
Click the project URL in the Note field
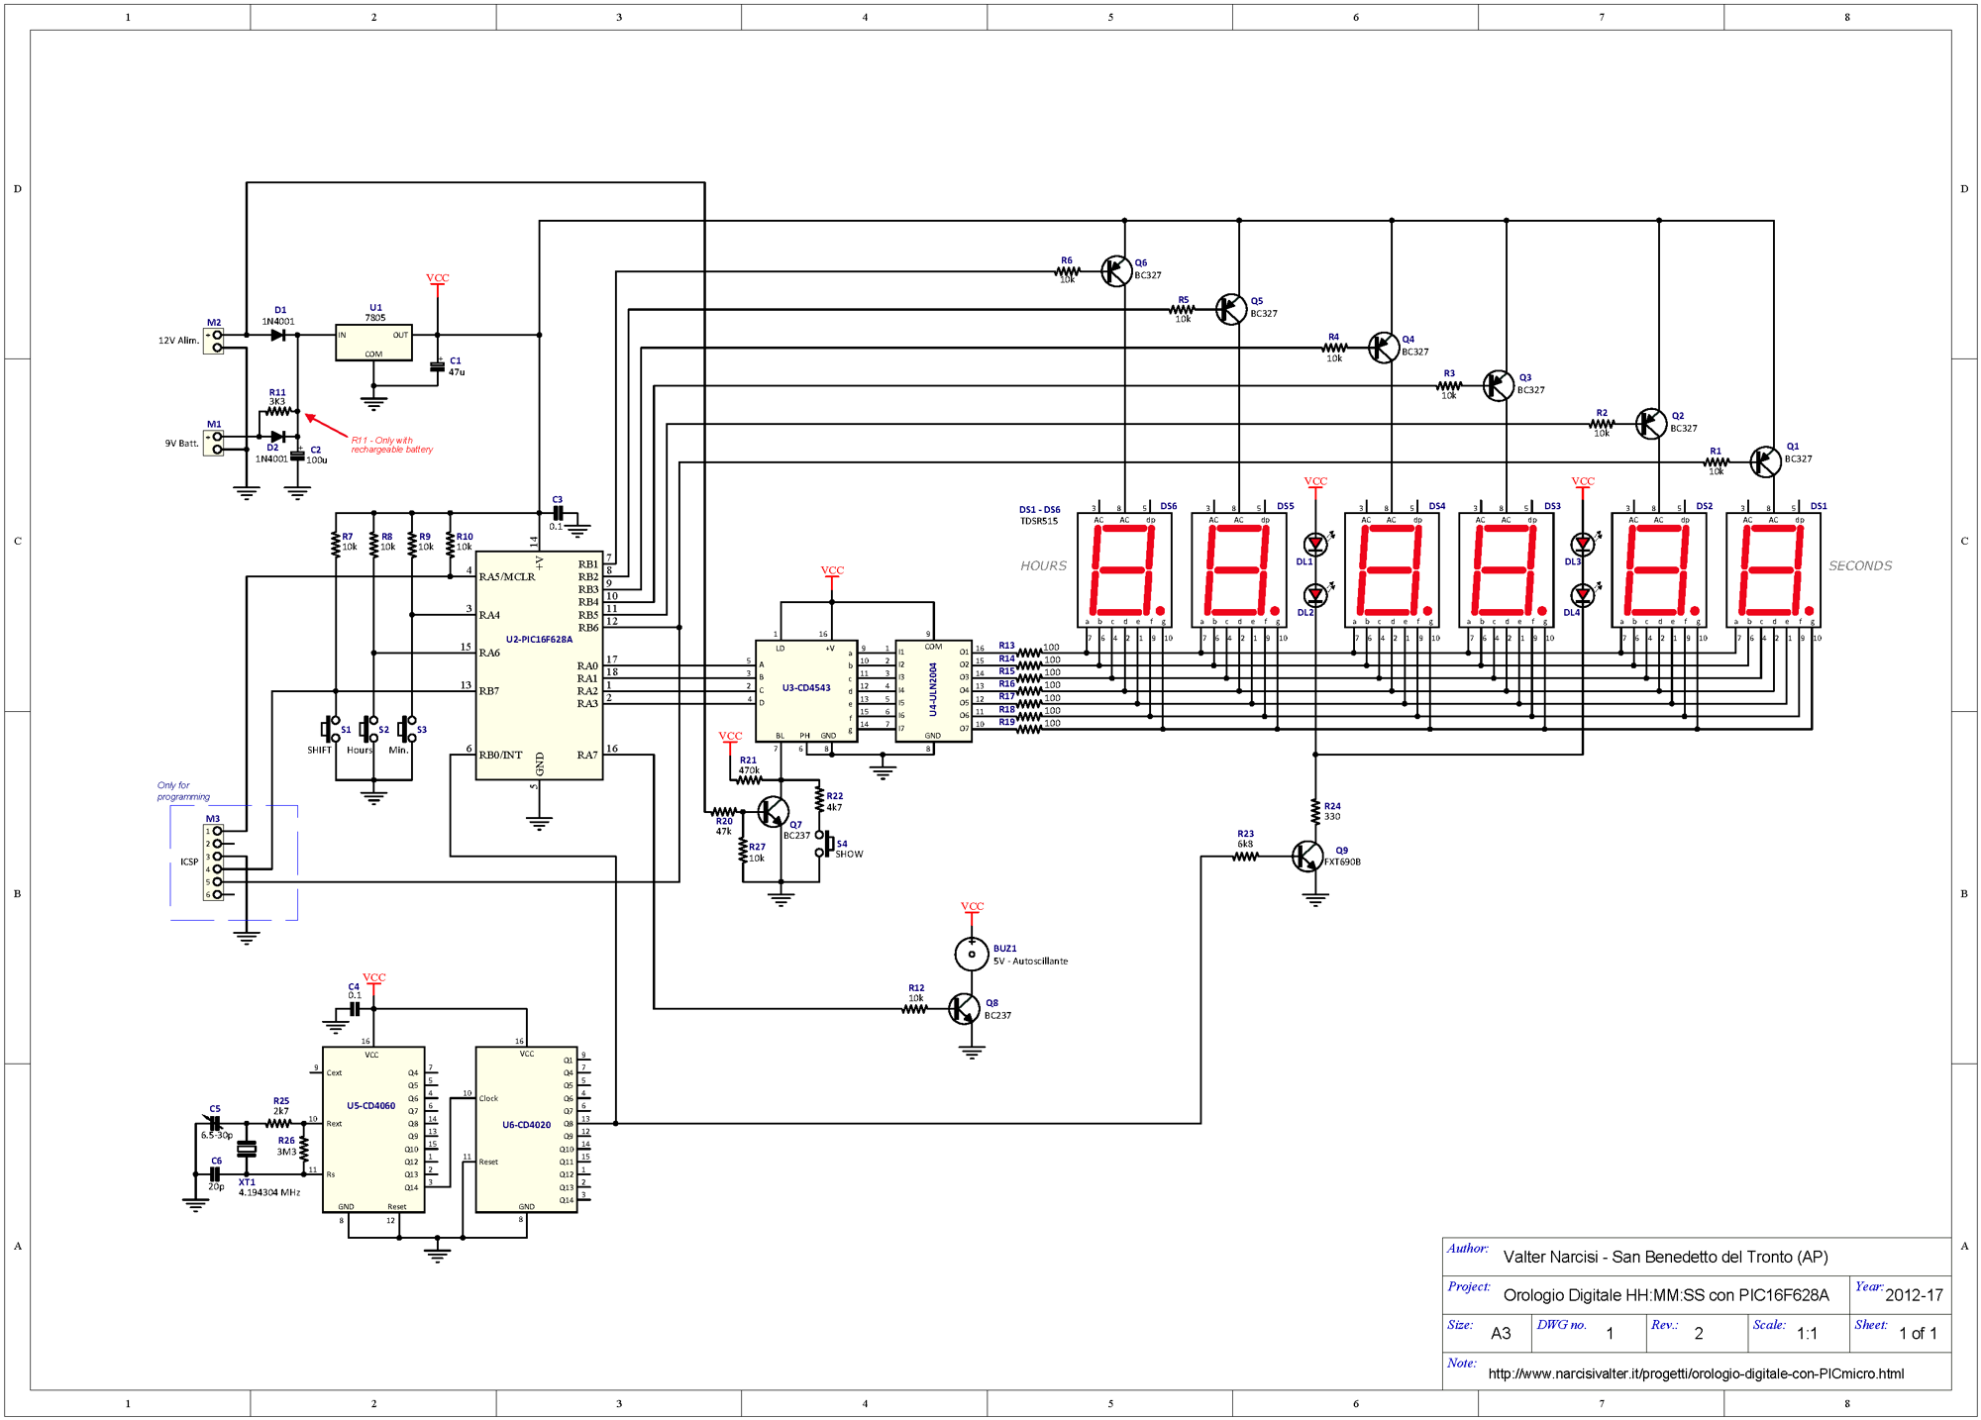(x=1696, y=1373)
